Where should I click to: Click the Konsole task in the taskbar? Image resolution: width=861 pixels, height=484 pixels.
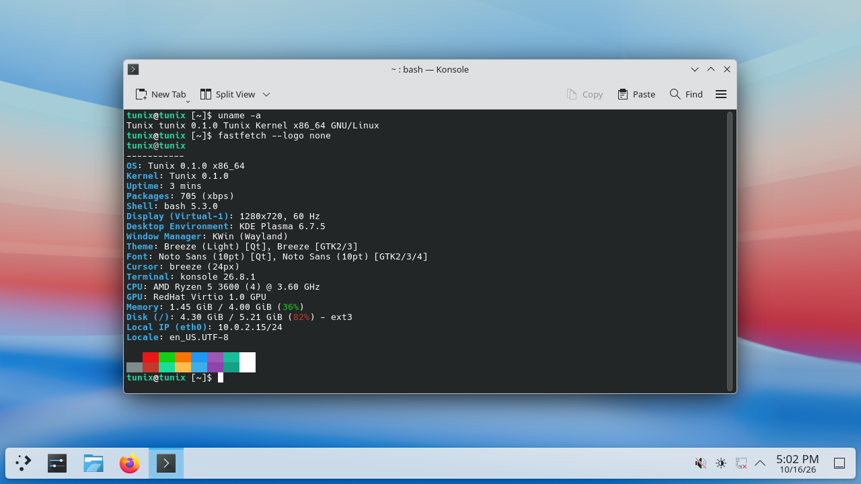(x=166, y=463)
